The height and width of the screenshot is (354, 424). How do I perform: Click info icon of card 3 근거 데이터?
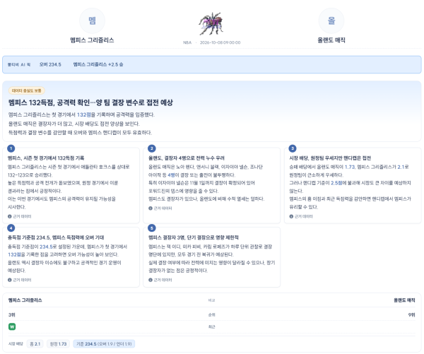point(291,216)
